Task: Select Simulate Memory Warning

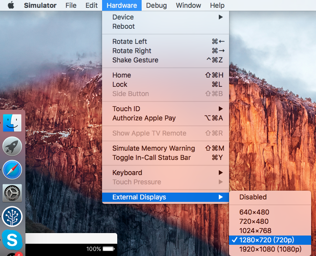Action: pyautogui.click(x=166, y=148)
